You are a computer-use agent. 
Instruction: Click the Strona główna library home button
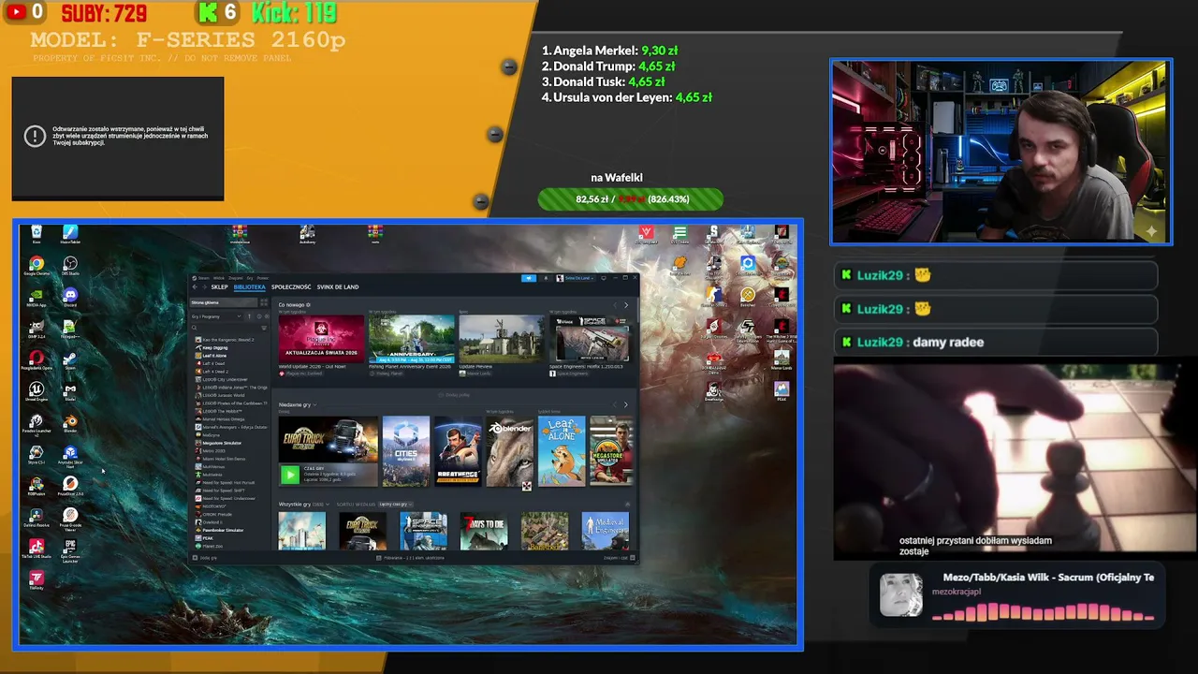tap(224, 302)
